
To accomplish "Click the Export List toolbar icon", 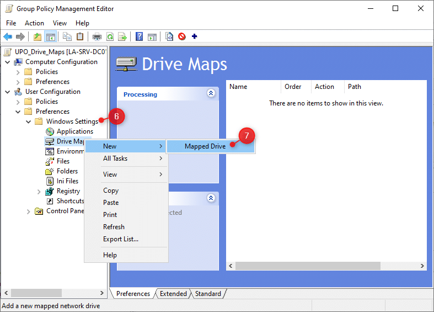I will (x=122, y=36).
